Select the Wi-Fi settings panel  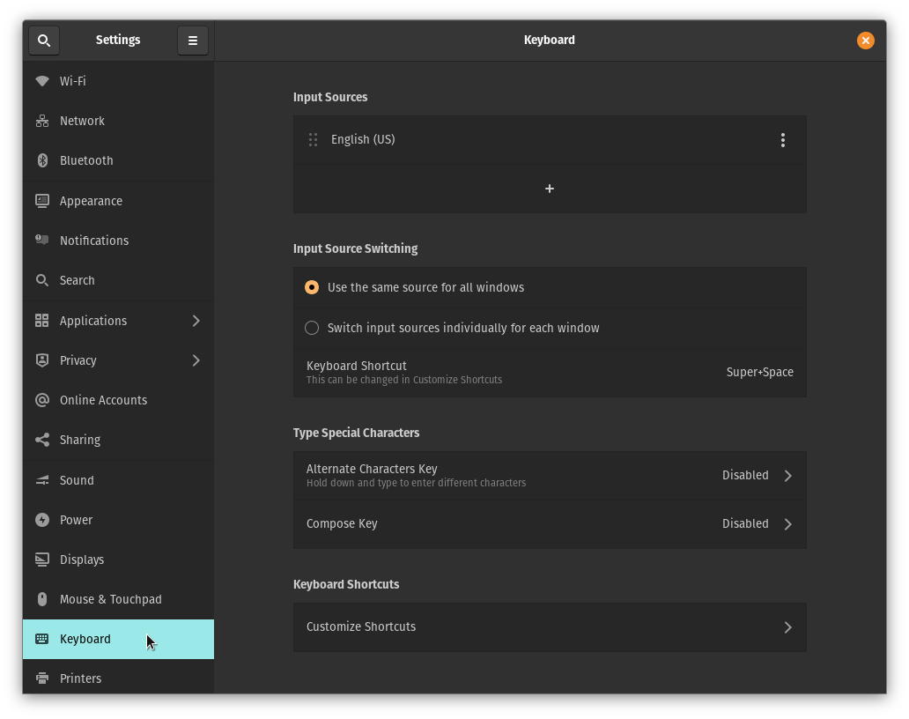point(72,80)
